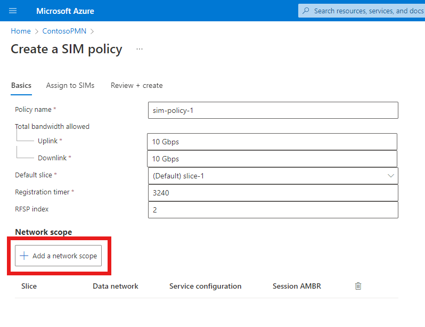Click the Service configuration column header
The height and width of the screenshot is (327, 425).
pos(205,286)
